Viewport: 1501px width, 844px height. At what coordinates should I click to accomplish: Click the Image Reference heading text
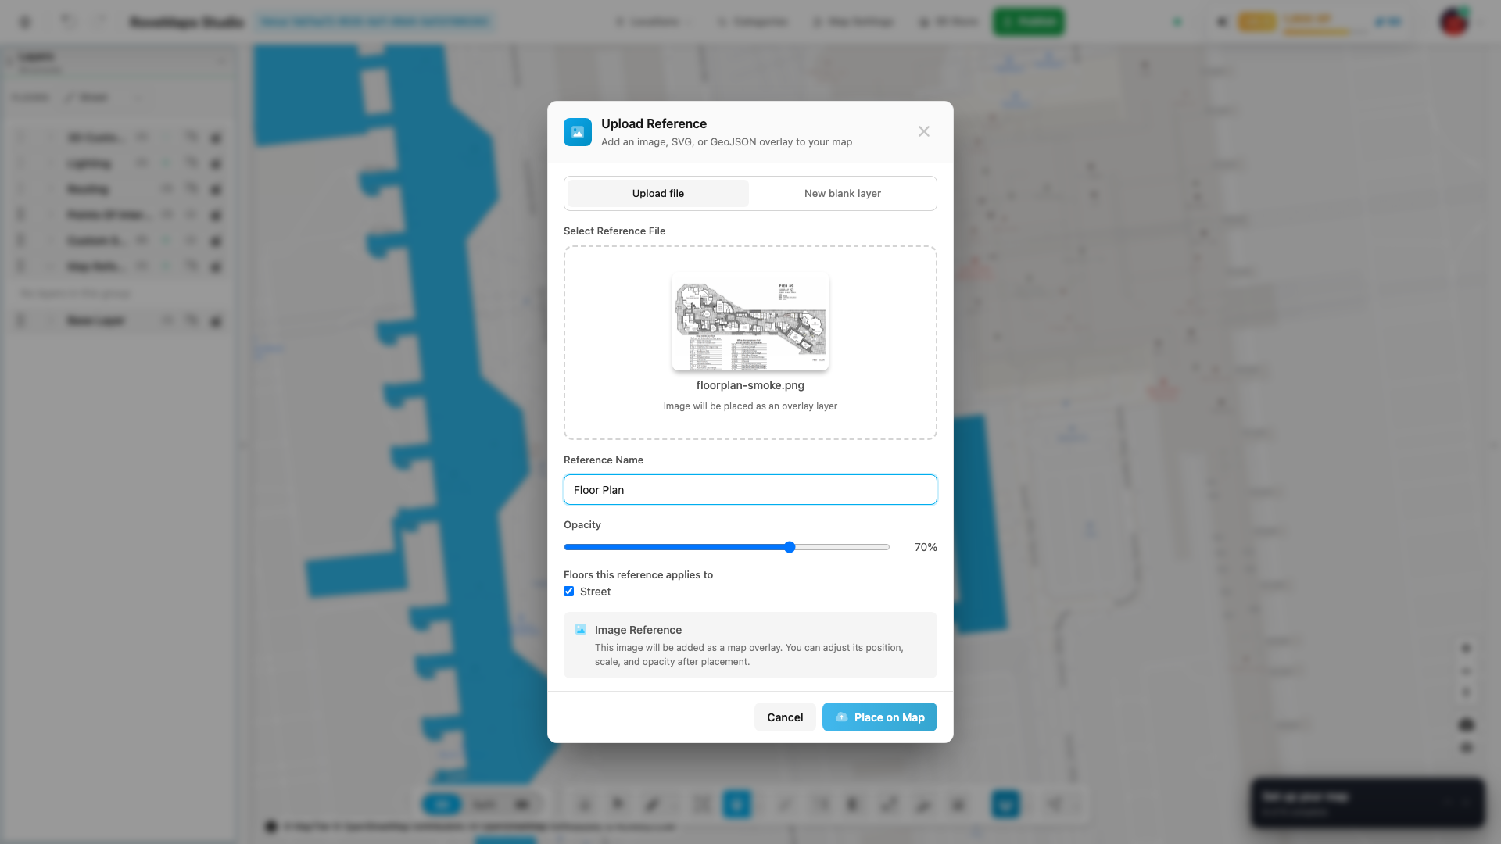(638, 630)
